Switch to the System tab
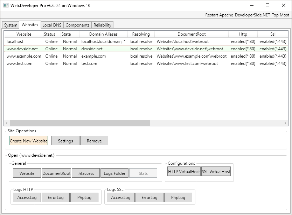The height and width of the screenshot is (215, 292). (x=11, y=25)
